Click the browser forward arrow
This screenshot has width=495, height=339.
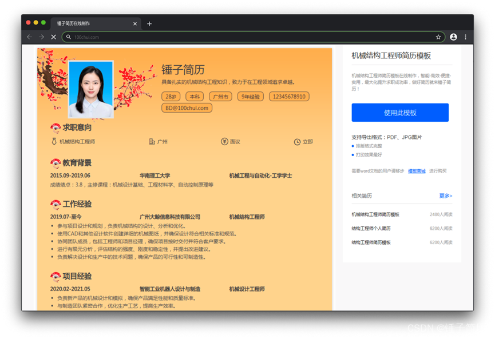tap(41, 37)
